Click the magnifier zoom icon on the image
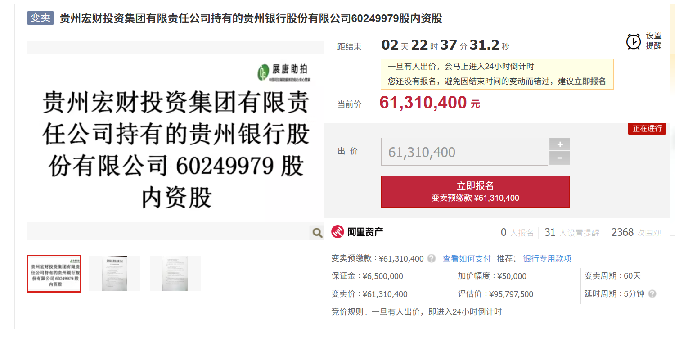Screen dimensions: 675x343 316,232
